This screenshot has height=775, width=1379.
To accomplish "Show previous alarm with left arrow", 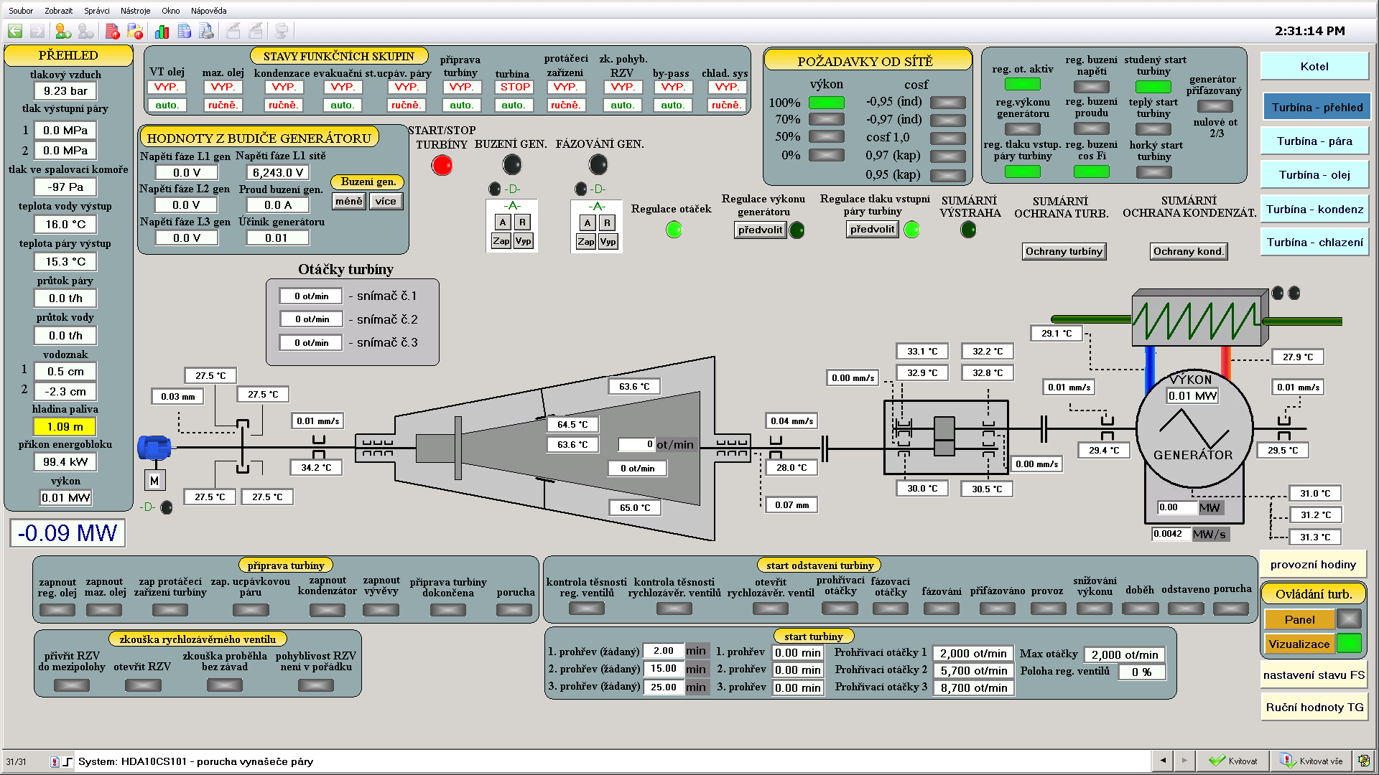I will pos(1162,760).
